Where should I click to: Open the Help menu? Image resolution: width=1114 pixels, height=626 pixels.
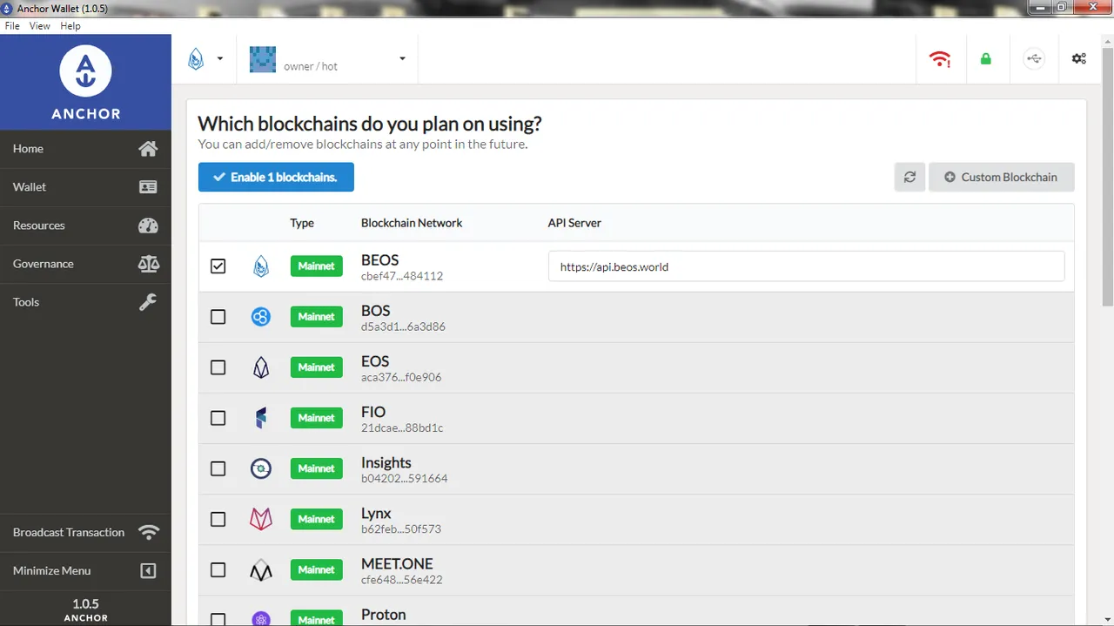(70, 26)
